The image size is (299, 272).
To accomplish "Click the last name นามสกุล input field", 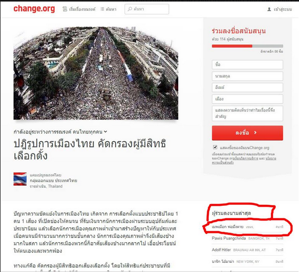I will [247, 76].
